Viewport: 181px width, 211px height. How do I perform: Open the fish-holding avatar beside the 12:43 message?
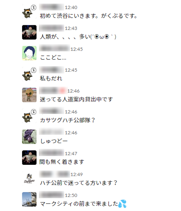[29, 32]
